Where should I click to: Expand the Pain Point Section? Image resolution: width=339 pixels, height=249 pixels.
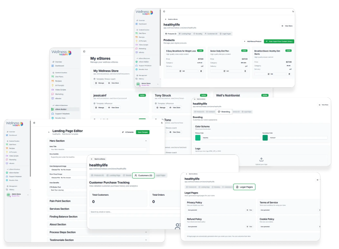67,201
